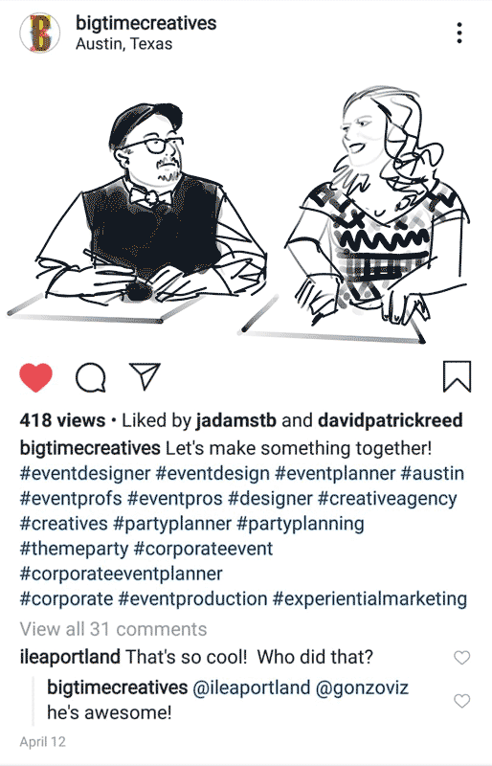Follow #experientialmarketing hashtag link
Viewport: 492px width, 766px height.
[x=369, y=598]
